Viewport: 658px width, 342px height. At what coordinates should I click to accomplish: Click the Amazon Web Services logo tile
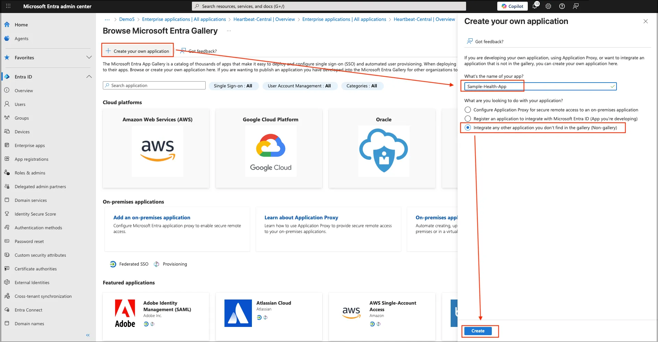pyautogui.click(x=157, y=151)
